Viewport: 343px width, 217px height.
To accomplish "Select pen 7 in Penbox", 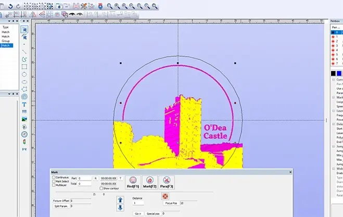I will [x=337, y=63].
